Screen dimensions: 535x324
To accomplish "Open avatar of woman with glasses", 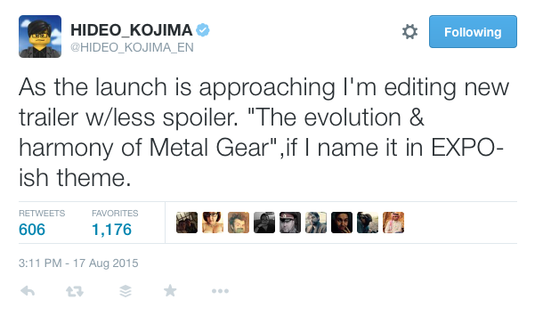I will (213, 223).
